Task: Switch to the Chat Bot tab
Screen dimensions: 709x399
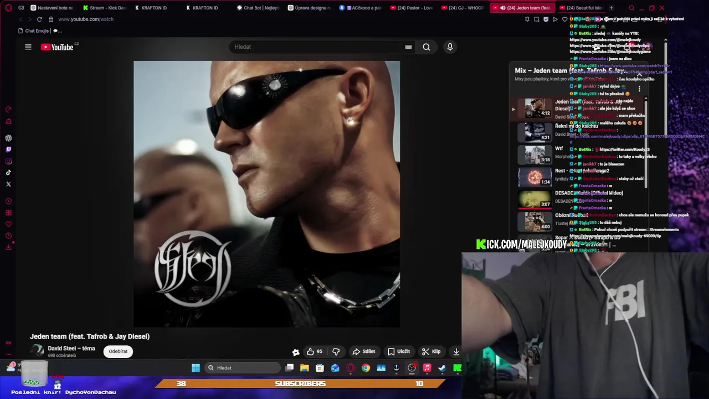Action: tap(258, 8)
